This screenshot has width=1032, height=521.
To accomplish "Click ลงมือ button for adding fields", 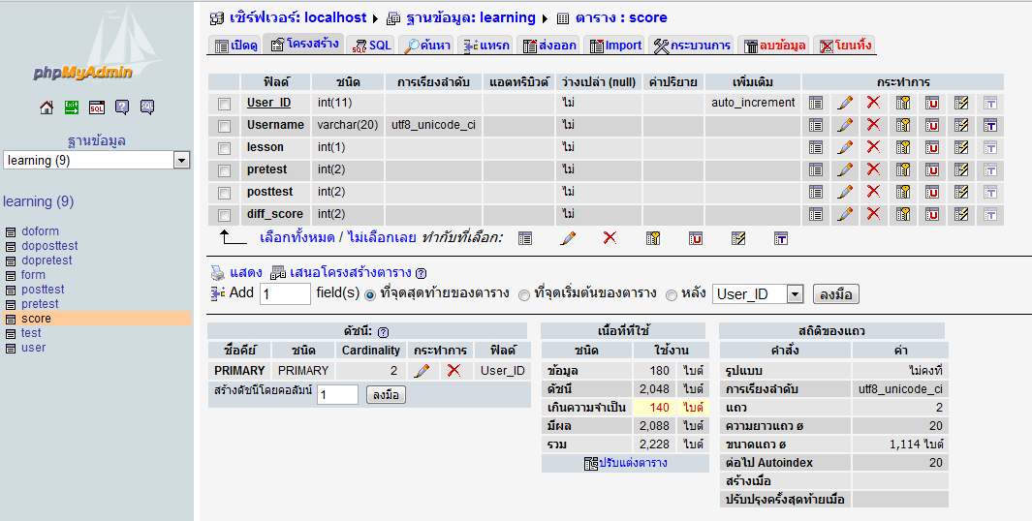I will coord(836,294).
